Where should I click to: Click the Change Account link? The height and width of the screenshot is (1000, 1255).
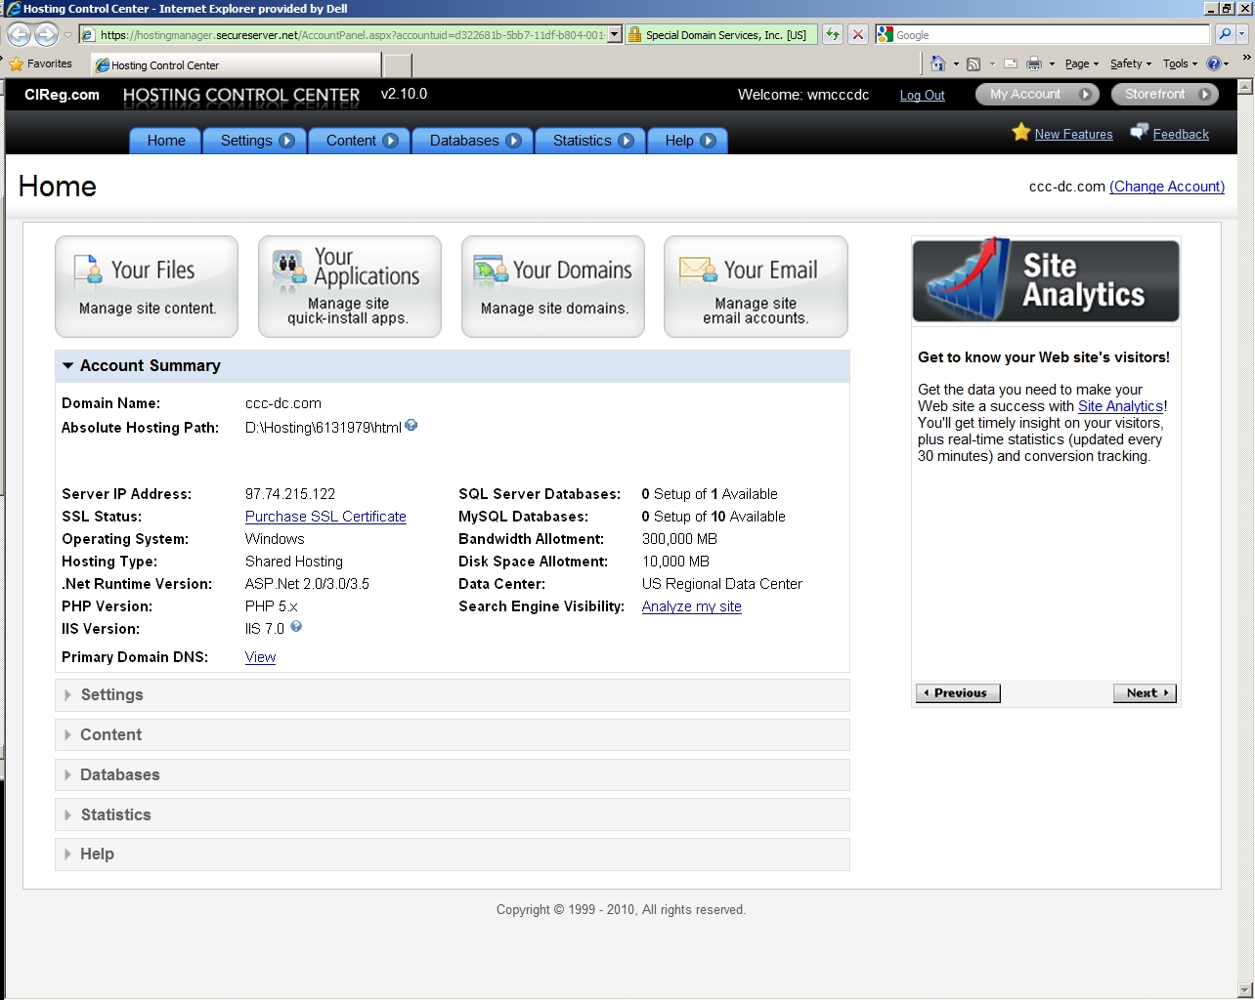(1167, 187)
